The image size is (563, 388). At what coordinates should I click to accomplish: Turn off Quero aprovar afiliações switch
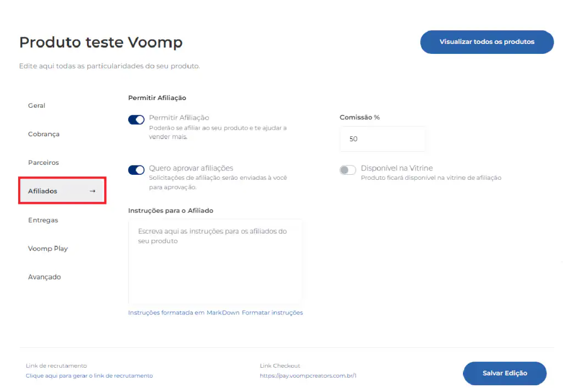(x=136, y=170)
